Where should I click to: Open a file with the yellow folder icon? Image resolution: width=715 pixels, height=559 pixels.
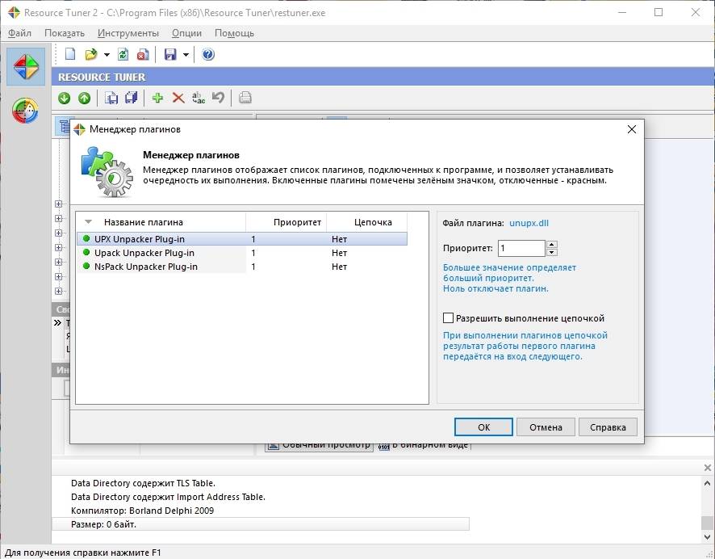tap(90, 54)
